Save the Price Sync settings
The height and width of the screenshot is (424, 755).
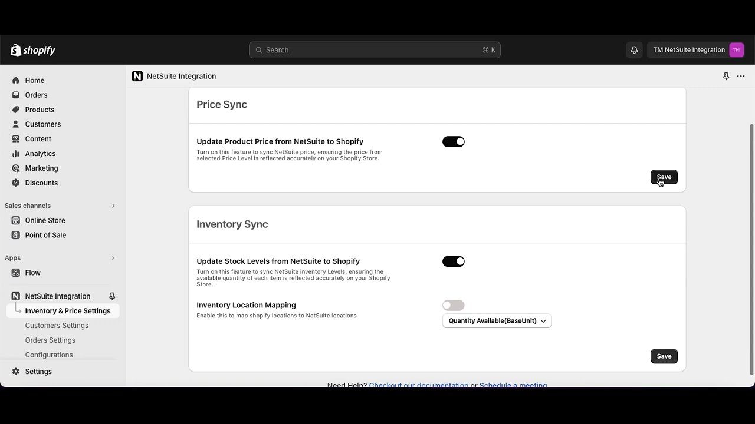pyautogui.click(x=664, y=177)
